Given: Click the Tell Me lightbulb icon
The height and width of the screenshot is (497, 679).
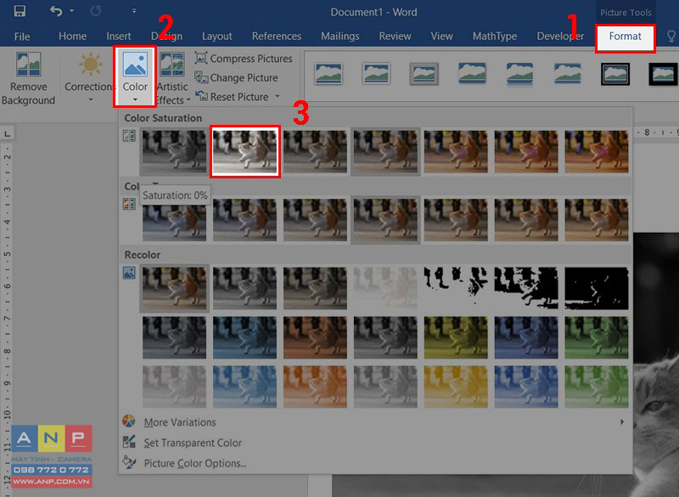Looking at the screenshot, I should (671, 36).
